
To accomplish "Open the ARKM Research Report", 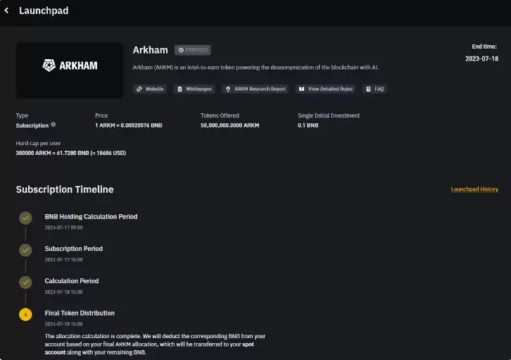I will (255, 89).
